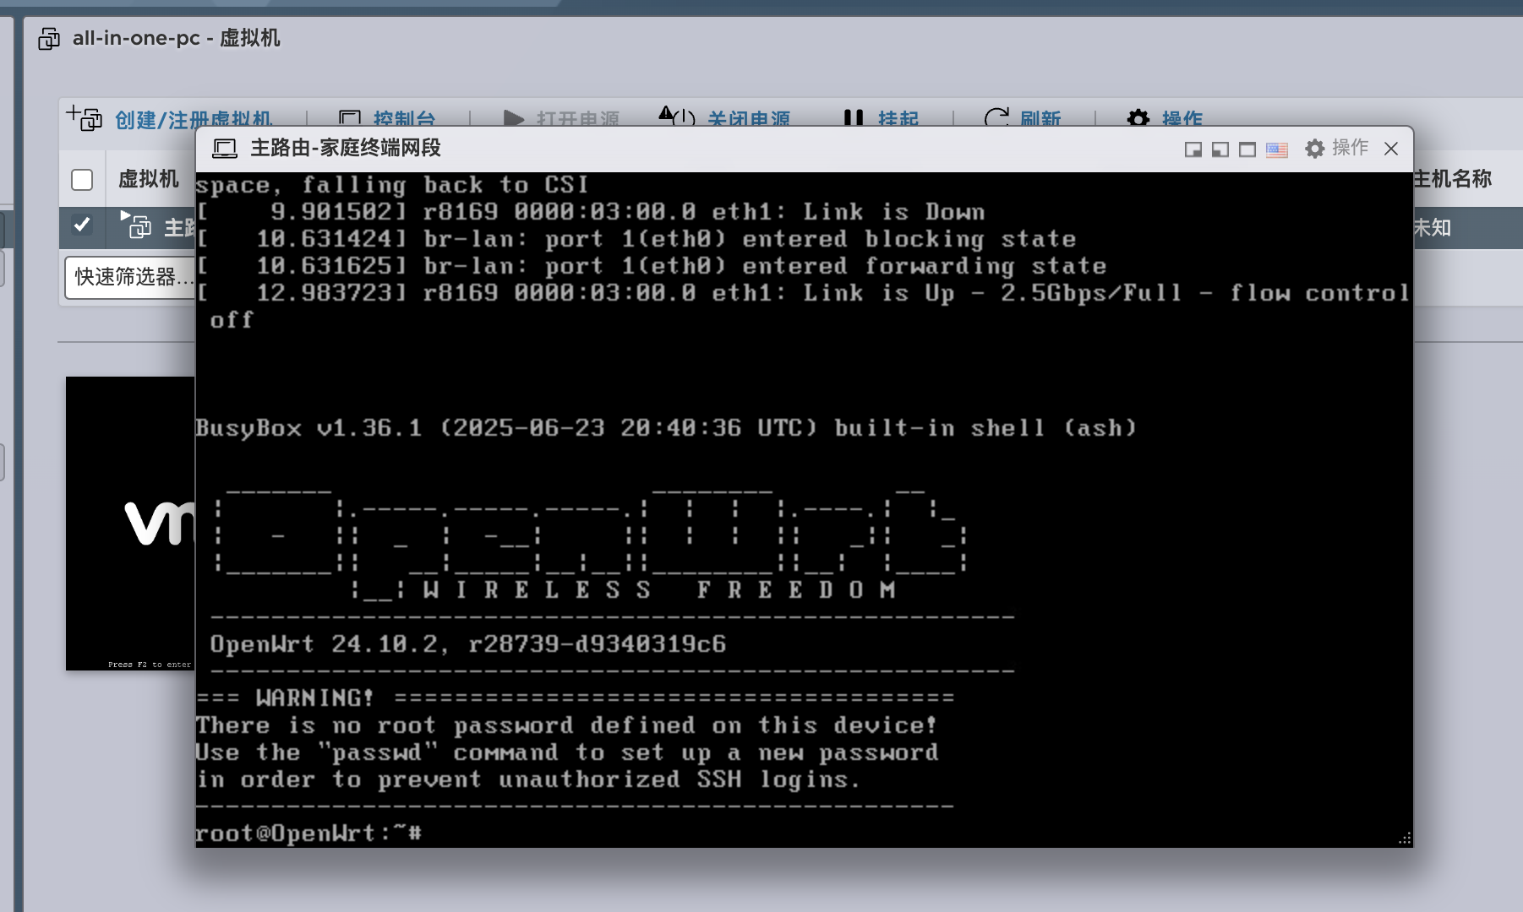Click the 主路由-家庭终端网段 console title
Image resolution: width=1523 pixels, height=912 pixels.
pos(346,148)
